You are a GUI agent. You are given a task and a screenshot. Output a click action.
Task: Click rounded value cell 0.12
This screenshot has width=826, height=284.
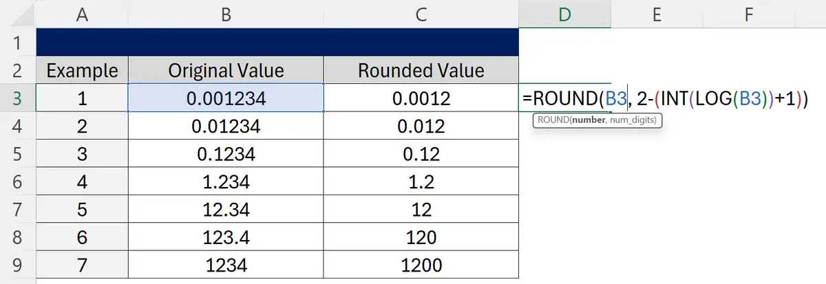[x=421, y=154]
